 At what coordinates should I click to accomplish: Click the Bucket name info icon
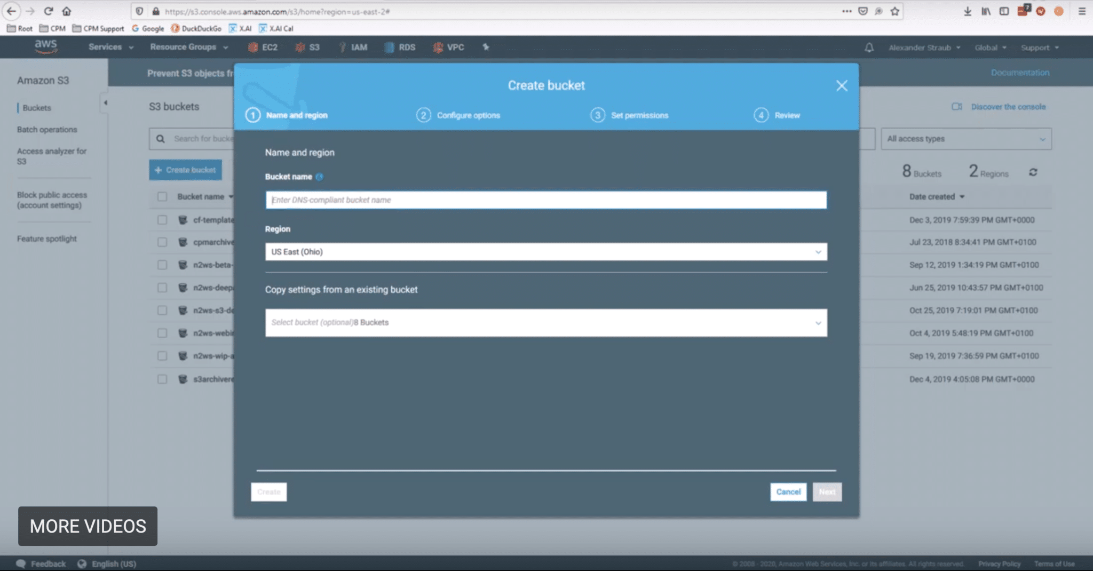click(x=319, y=177)
